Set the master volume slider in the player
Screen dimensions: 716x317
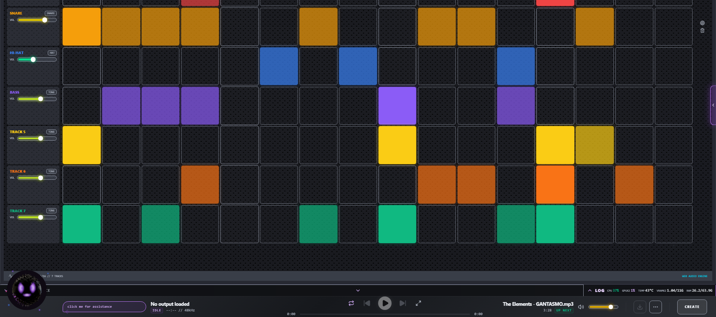(603, 307)
